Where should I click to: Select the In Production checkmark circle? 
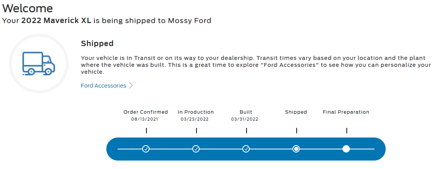click(x=196, y=149)
